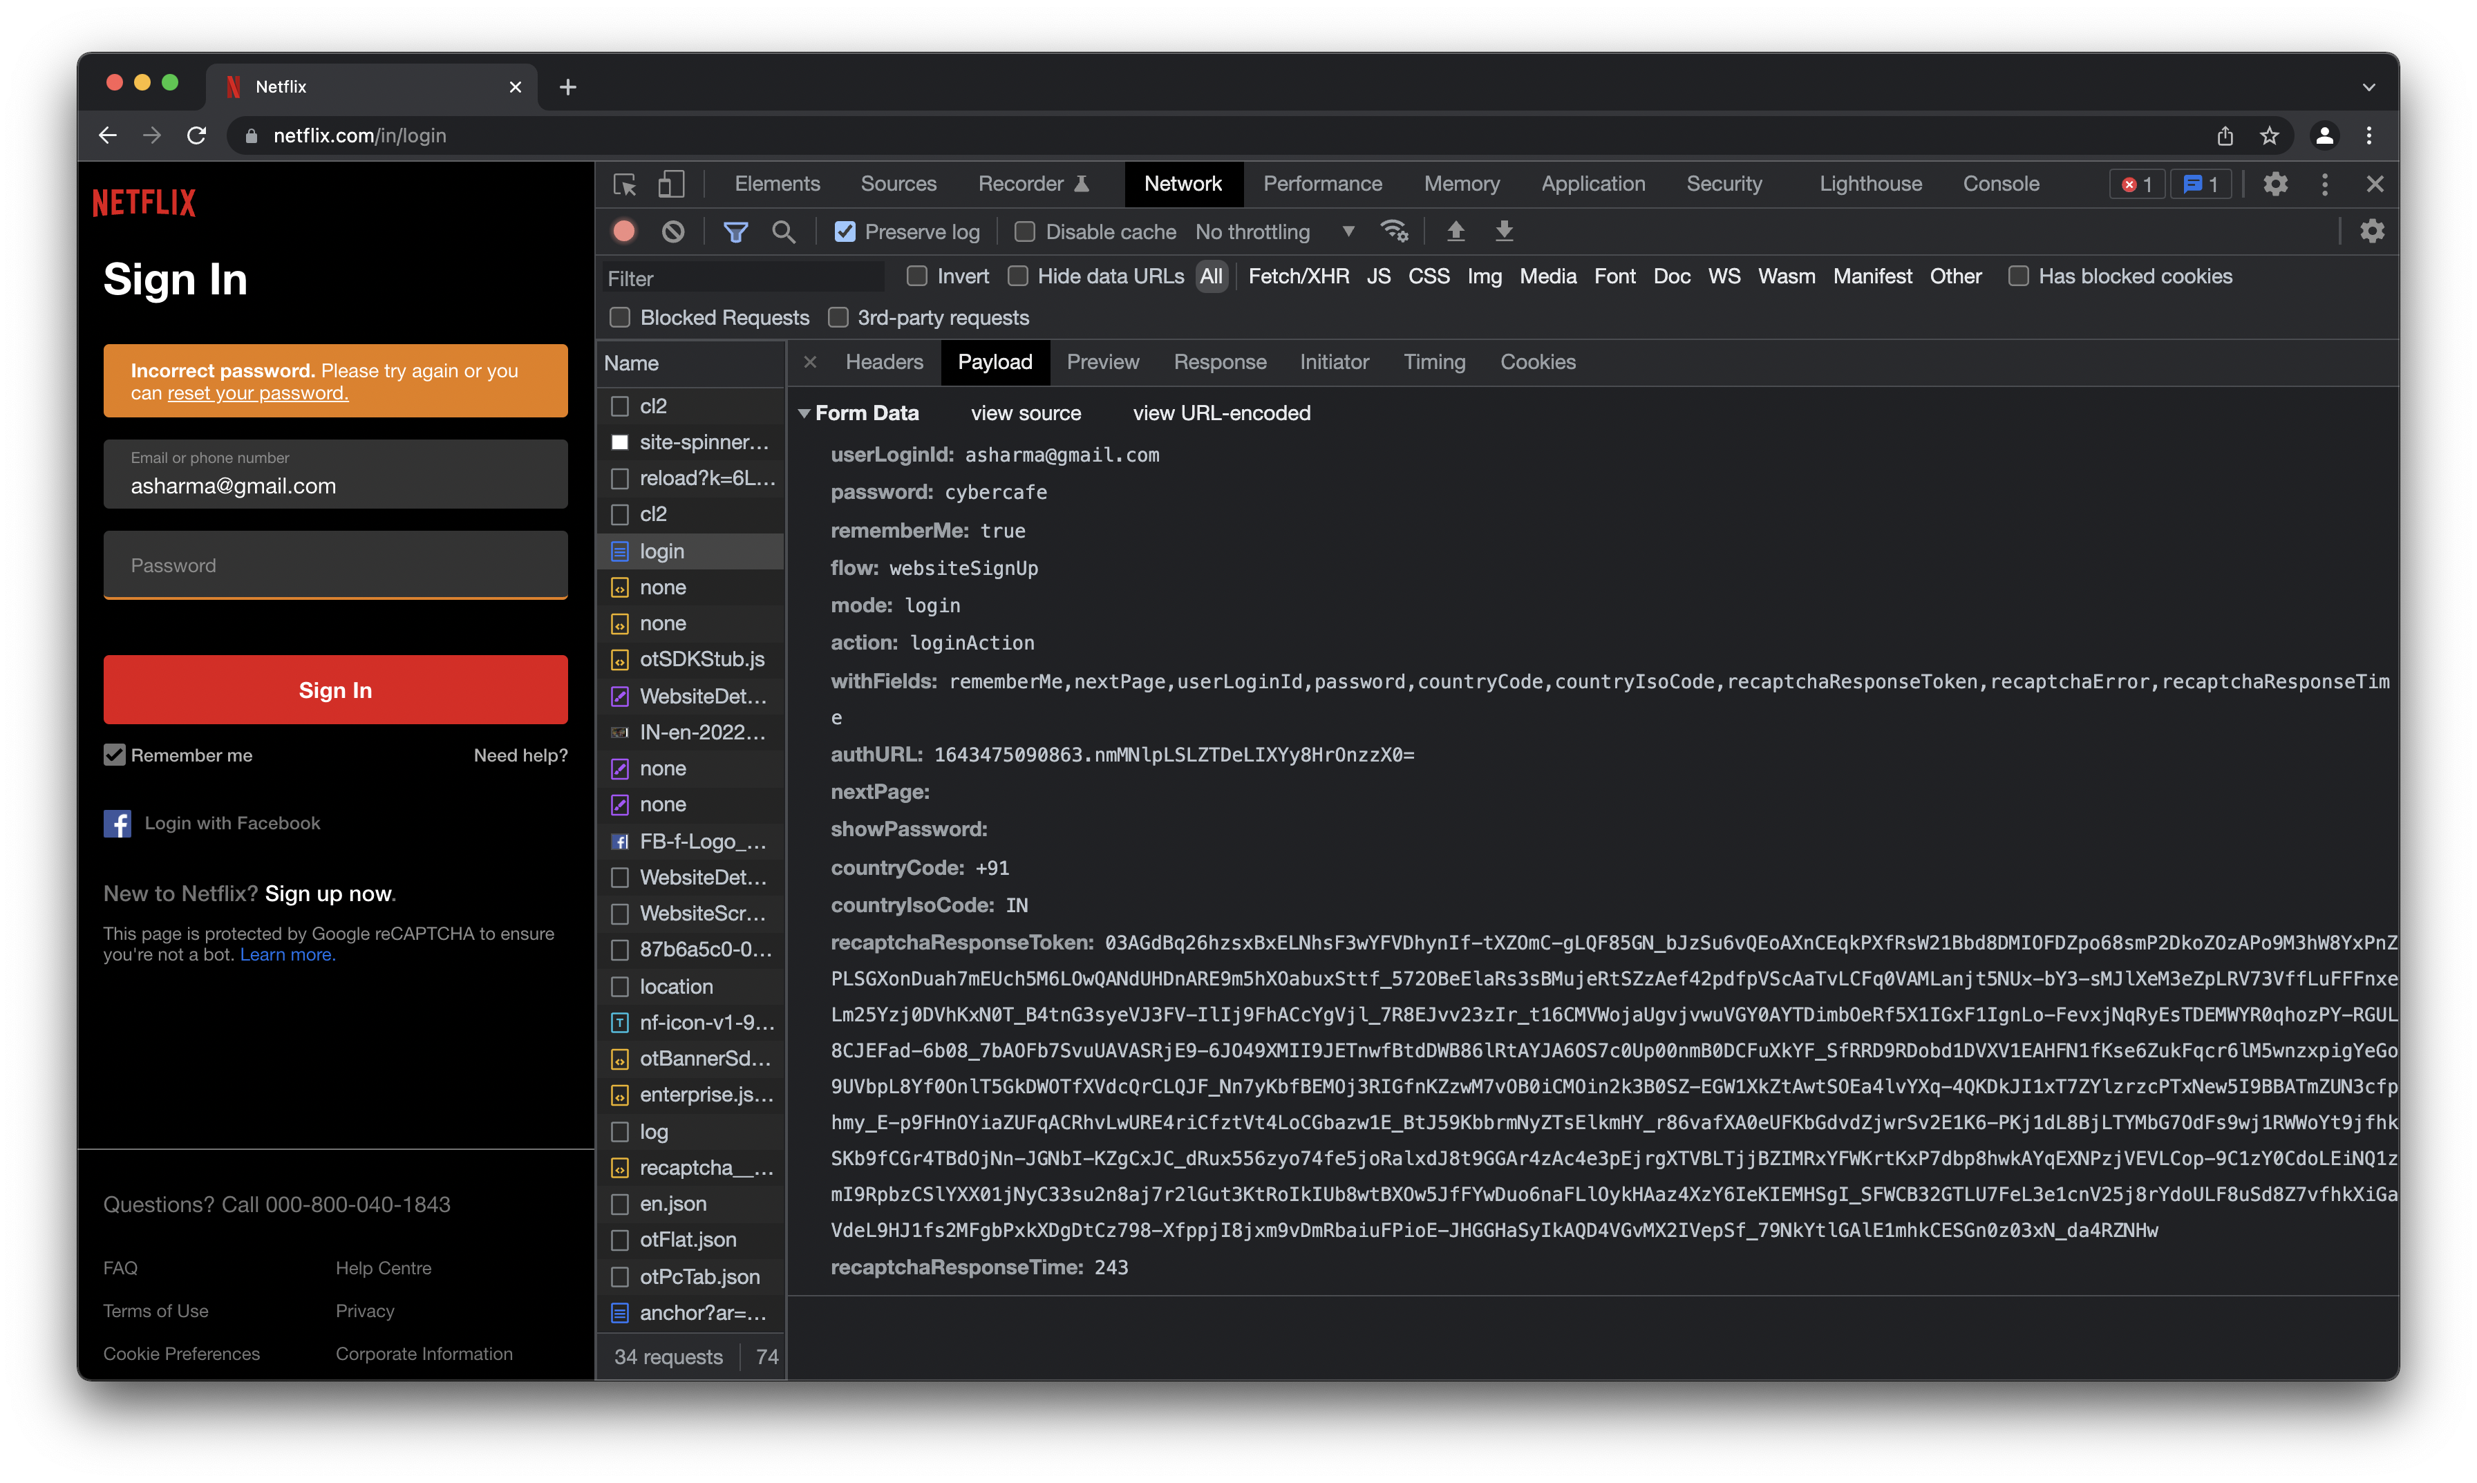Viewport: 2477px width, 1483px height.
Task: Open DevTools three-dot customize menu
Action: pyautogui.click(x=2325, y=184)
